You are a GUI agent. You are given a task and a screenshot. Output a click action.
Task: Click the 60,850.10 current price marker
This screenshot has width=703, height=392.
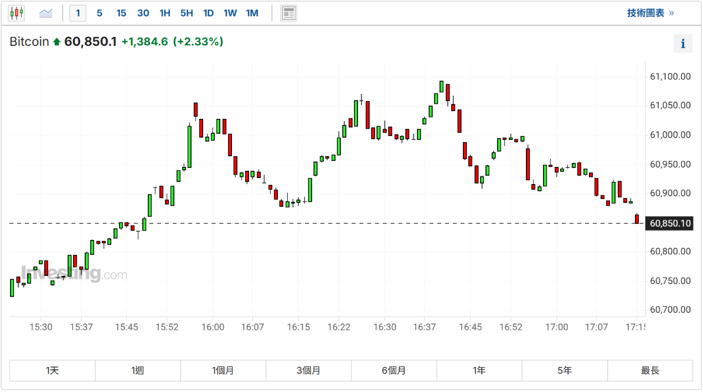click(x=670, y=223)
